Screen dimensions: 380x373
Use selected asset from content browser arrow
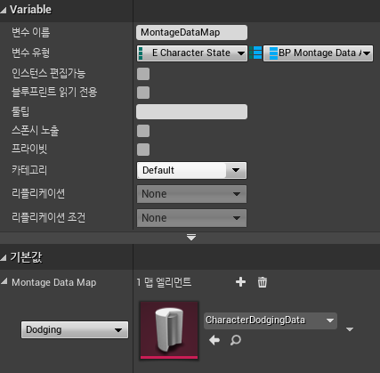click(214, 340)
